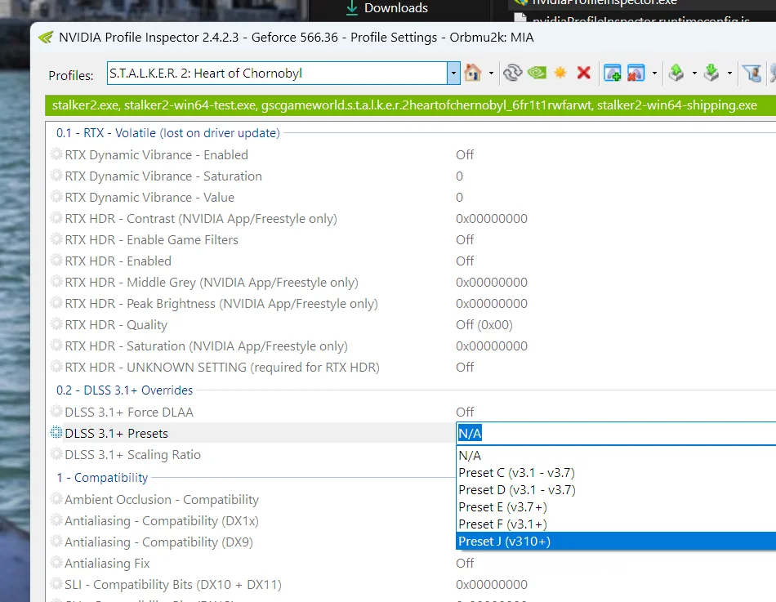Select the Ambient Occlusion - Compatibility row
This screenshot has height=602, width=776.
[x=252, y=500]
